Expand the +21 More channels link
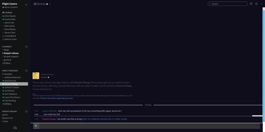This screenshot has height=132, width=265. 6,63
